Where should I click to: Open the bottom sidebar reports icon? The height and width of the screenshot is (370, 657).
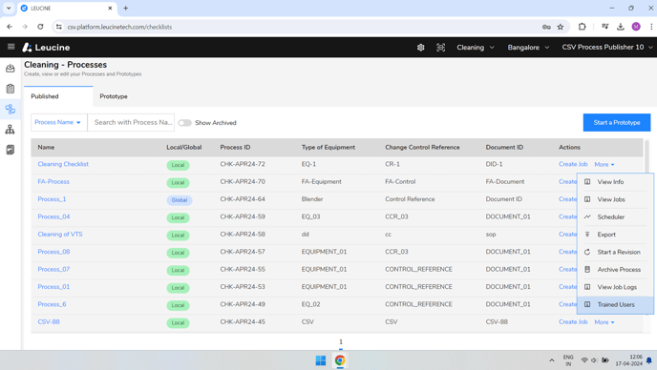(11, 150)
